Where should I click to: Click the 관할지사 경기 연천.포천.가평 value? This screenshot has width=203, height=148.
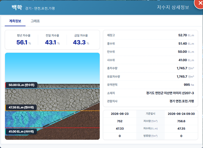coord(182,101)
